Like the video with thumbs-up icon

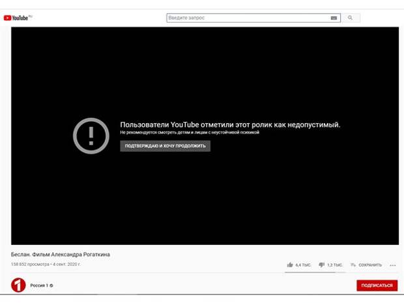(x=290, y=265)
